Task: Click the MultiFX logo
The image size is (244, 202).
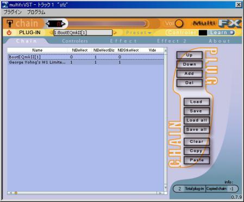Action: [216, 23]
